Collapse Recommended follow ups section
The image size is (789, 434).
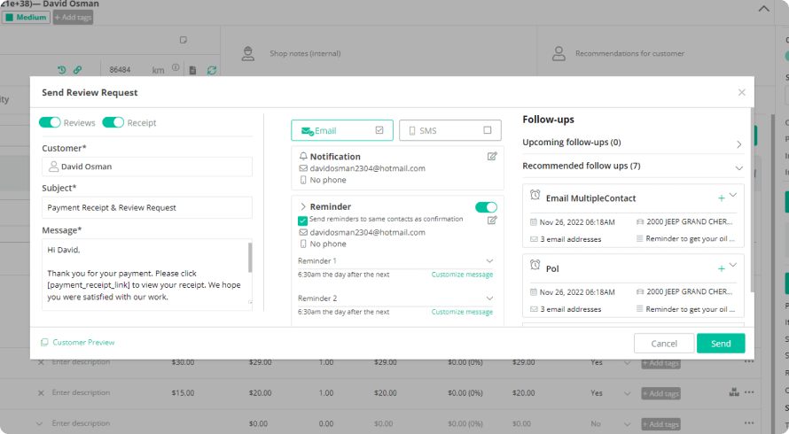[x=738, y=167]
